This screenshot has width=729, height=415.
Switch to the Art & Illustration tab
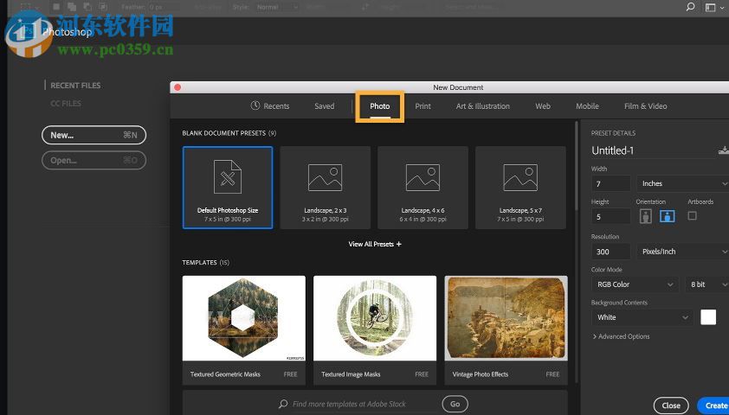click(x=482, y=106)
